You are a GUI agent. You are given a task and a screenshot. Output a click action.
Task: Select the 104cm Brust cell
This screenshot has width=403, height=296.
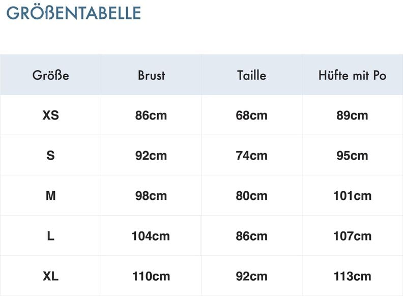[x=151, y=236]
